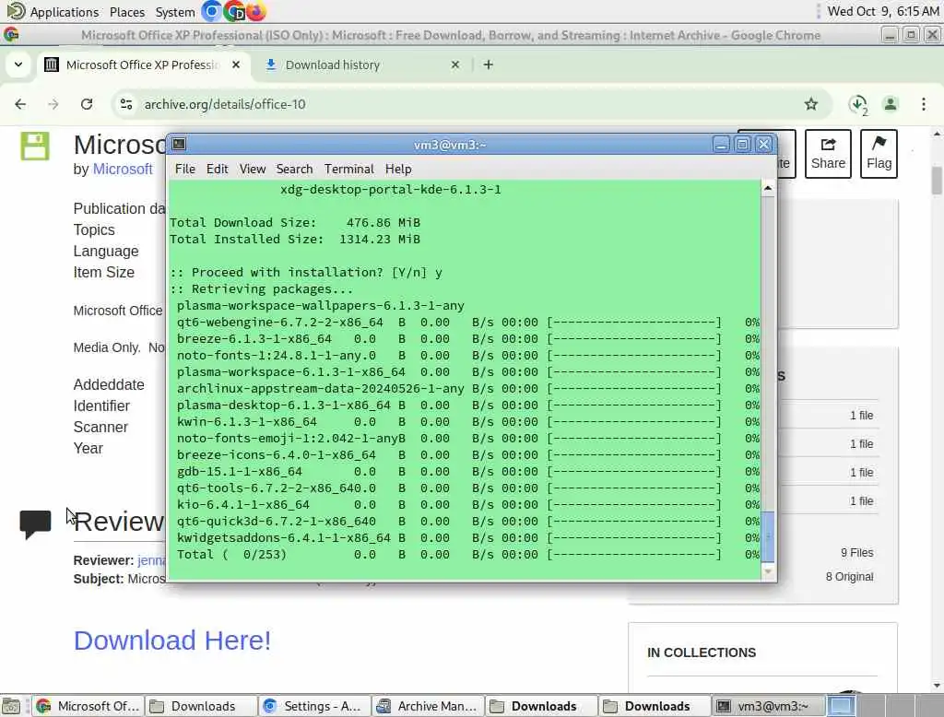Click Show Desktop icon in bottom panel
This screenshot has width=944, height=717.
[x=11, y=706]
